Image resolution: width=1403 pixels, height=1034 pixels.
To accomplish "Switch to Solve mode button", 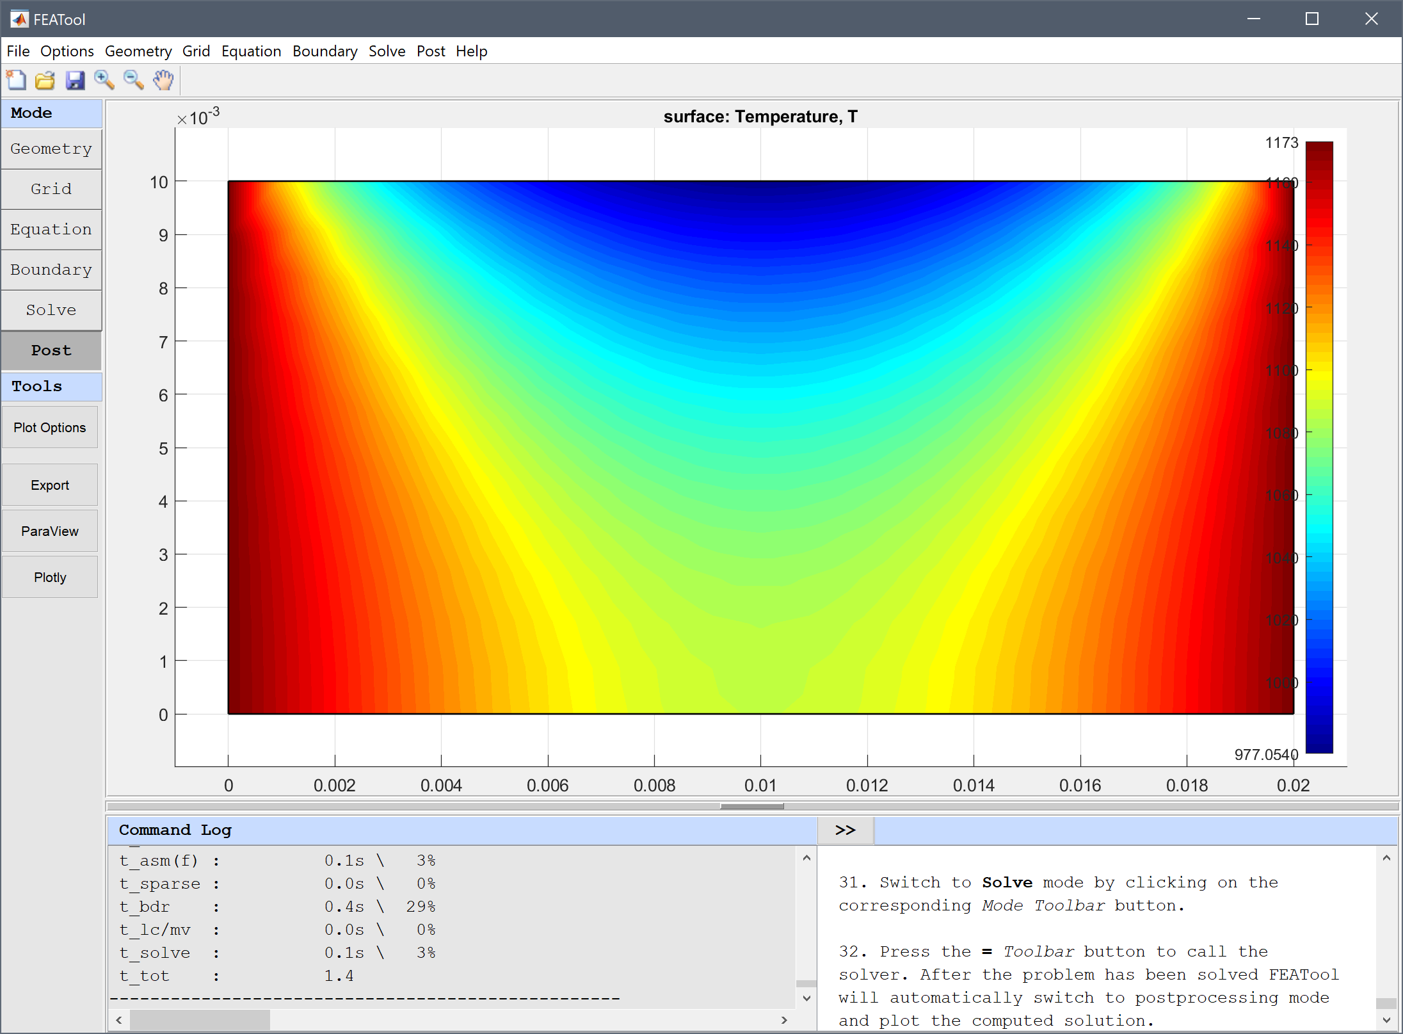I will (51, 310).
